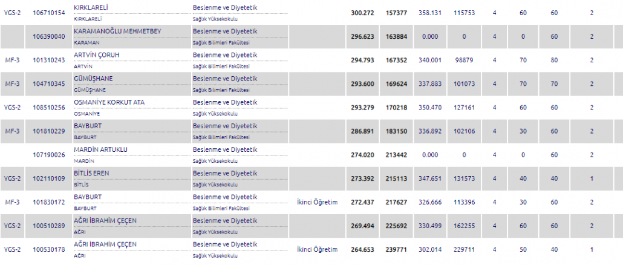Select program code 108510256
Image resolution: width=623 pixels, height=265 pixels.
click(x=49, y=107)
